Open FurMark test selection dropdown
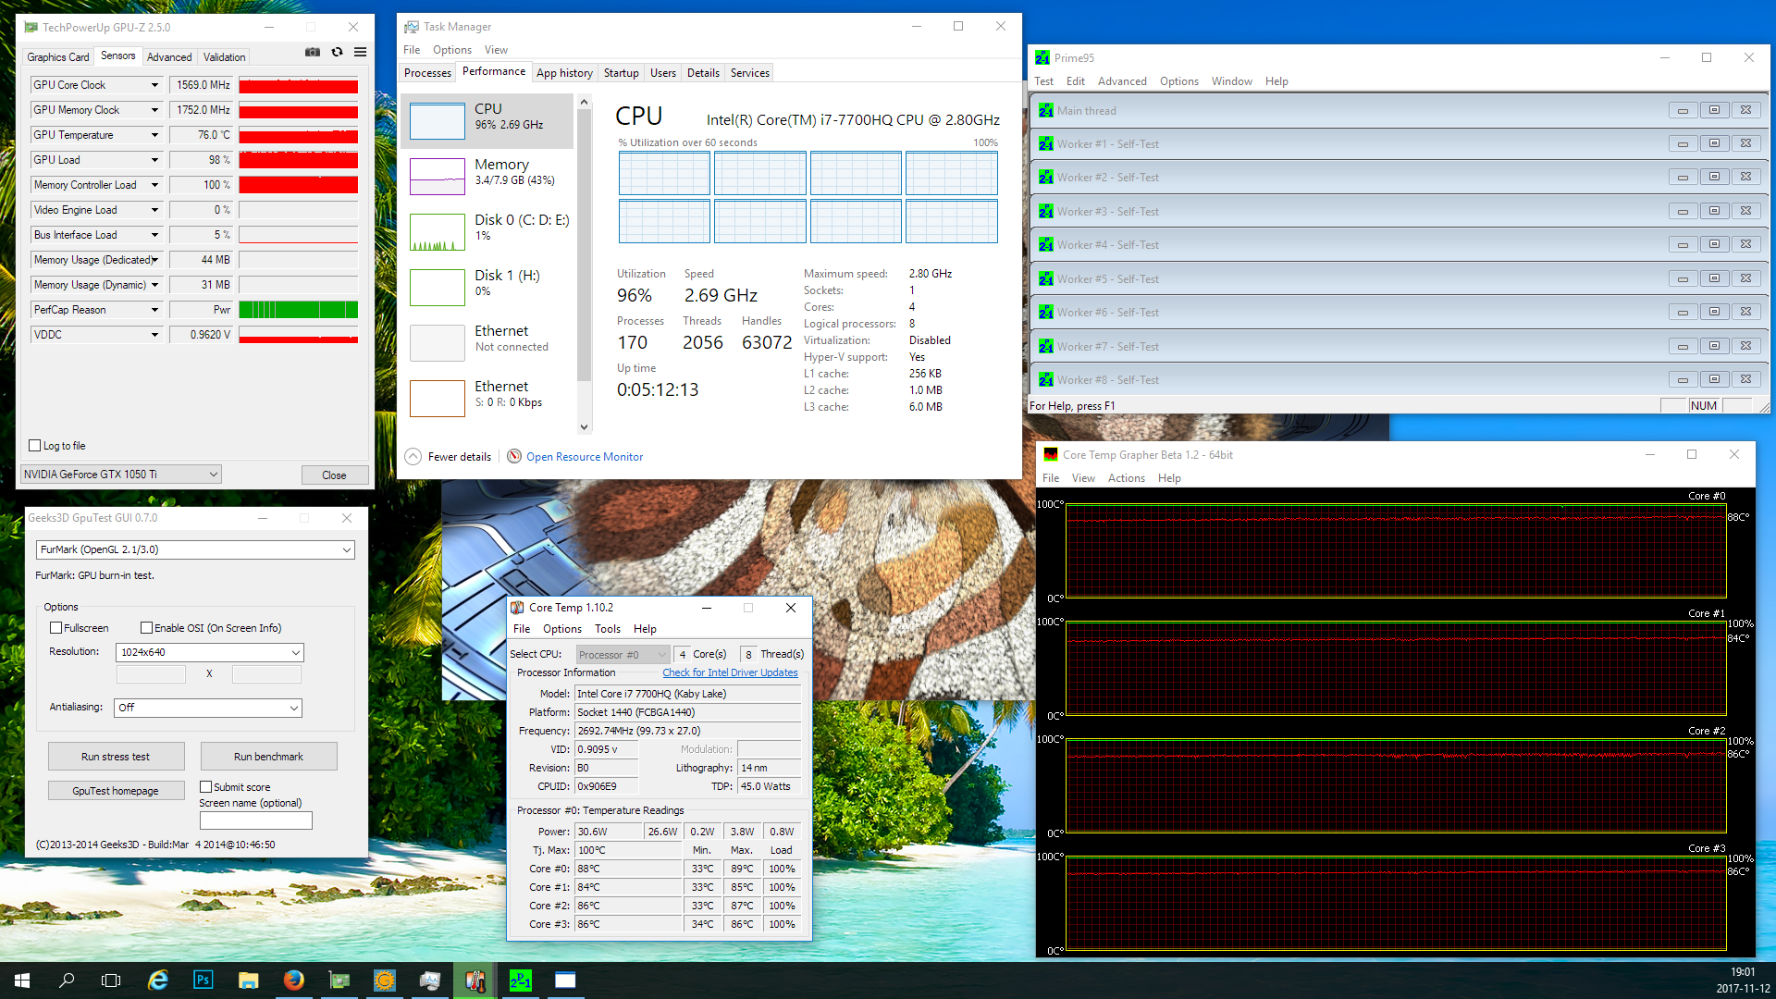 point(195,549)
